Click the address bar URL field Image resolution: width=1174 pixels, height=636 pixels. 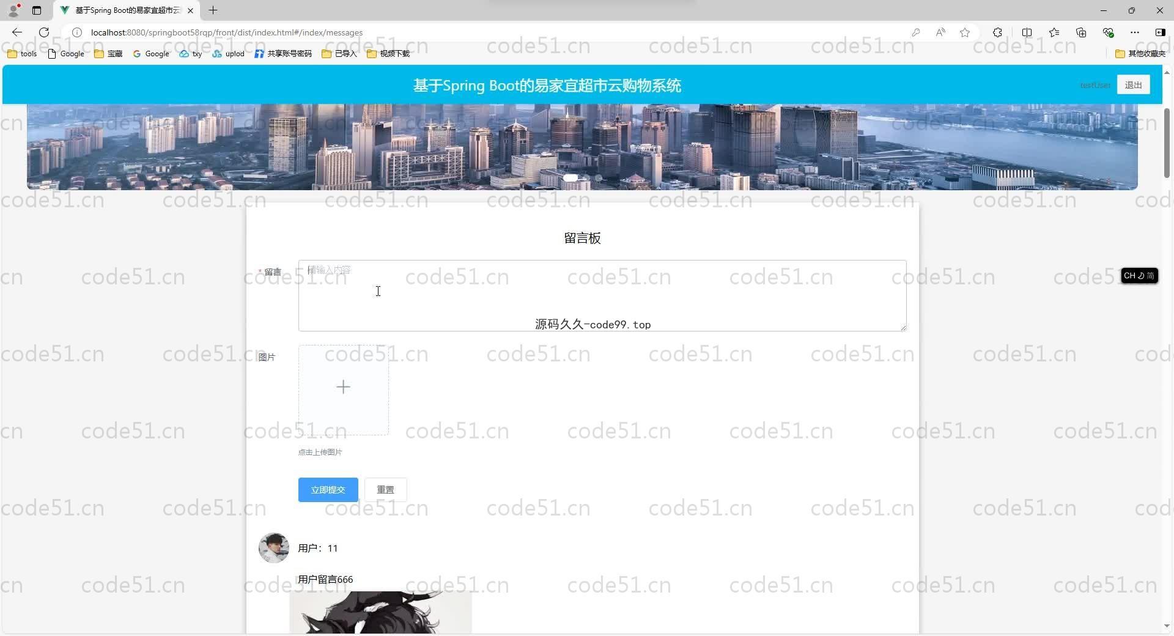click(x=489, y=32)
